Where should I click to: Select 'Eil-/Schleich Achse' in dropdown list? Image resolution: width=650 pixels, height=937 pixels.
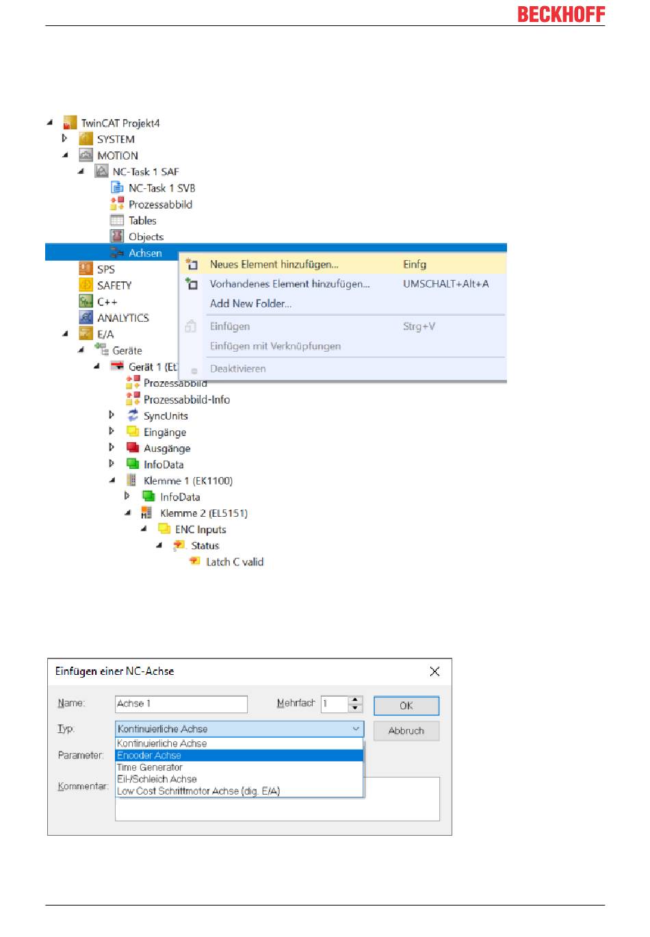(x=239, y=779)
